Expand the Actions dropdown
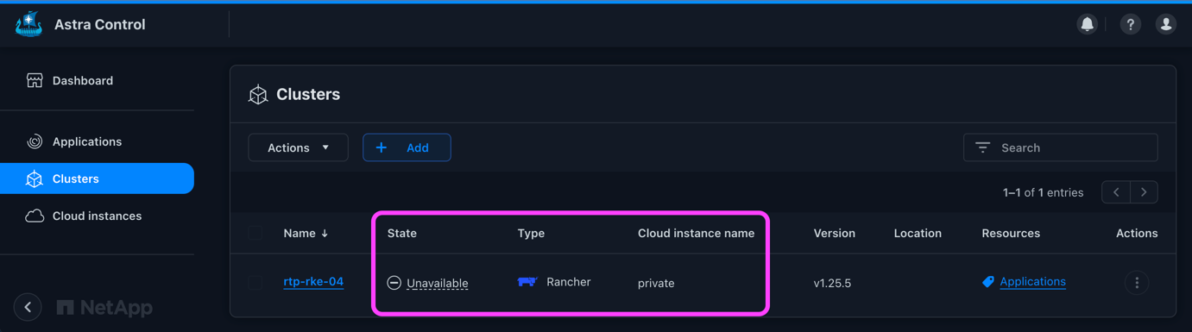This screenshot has height=332, width=1192. 298,147
